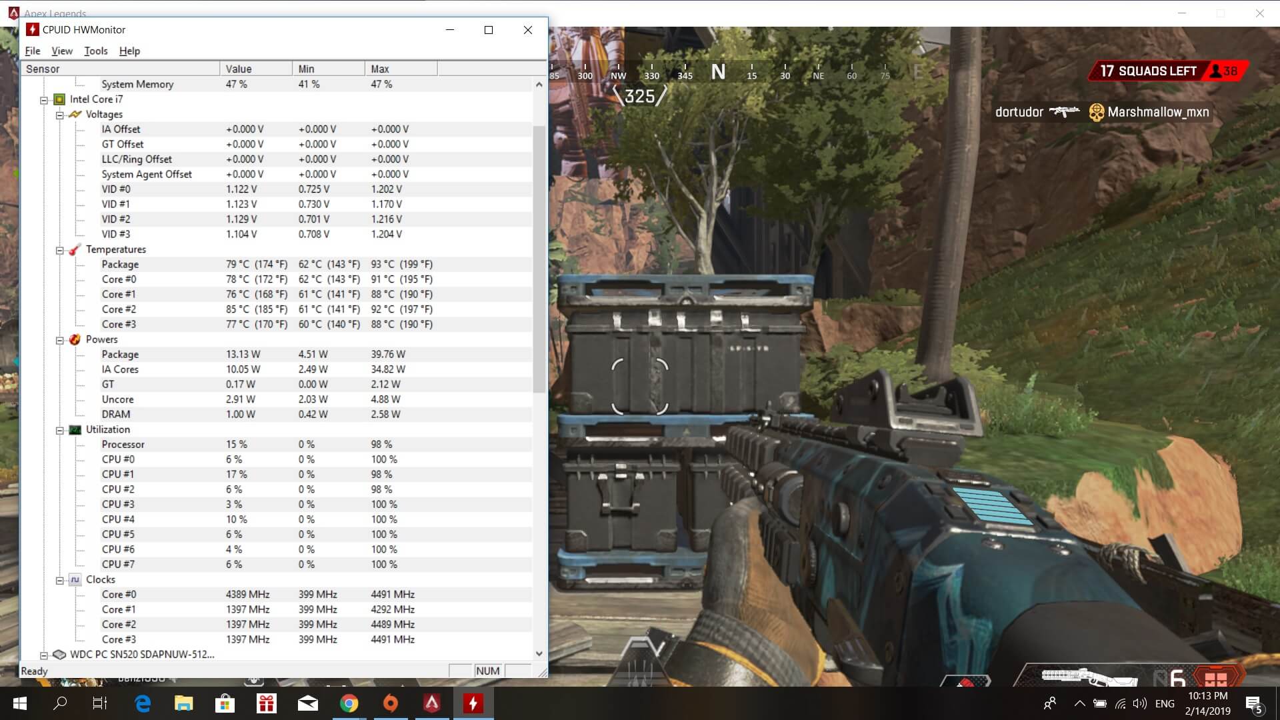Image resolution: width=1280 pixels, height=720 pixels.
Task: Click the Max column header
Action: pyautogui.click(x=401, y=69)
